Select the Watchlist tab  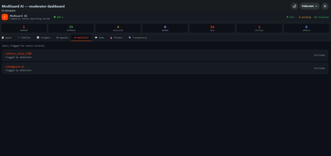[x=81, y=38]
